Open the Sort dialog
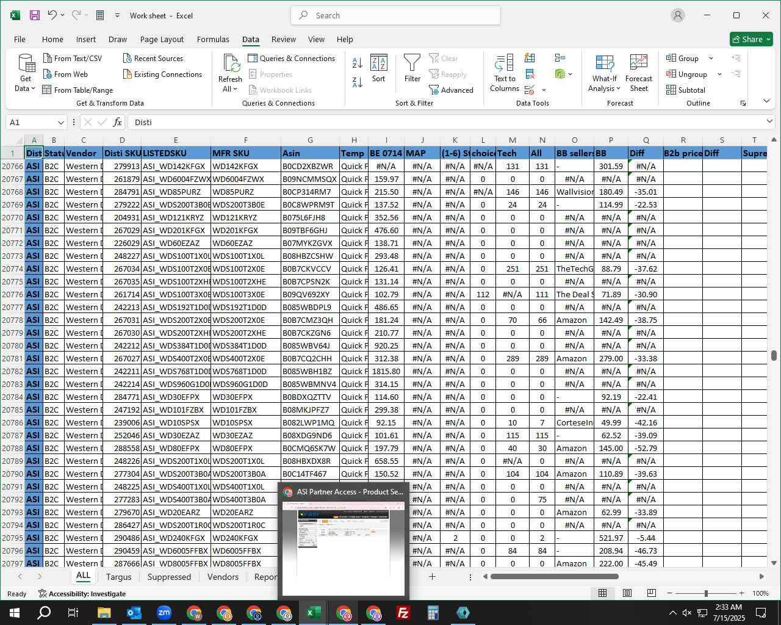The image size is (781, 625). [379, 68]
